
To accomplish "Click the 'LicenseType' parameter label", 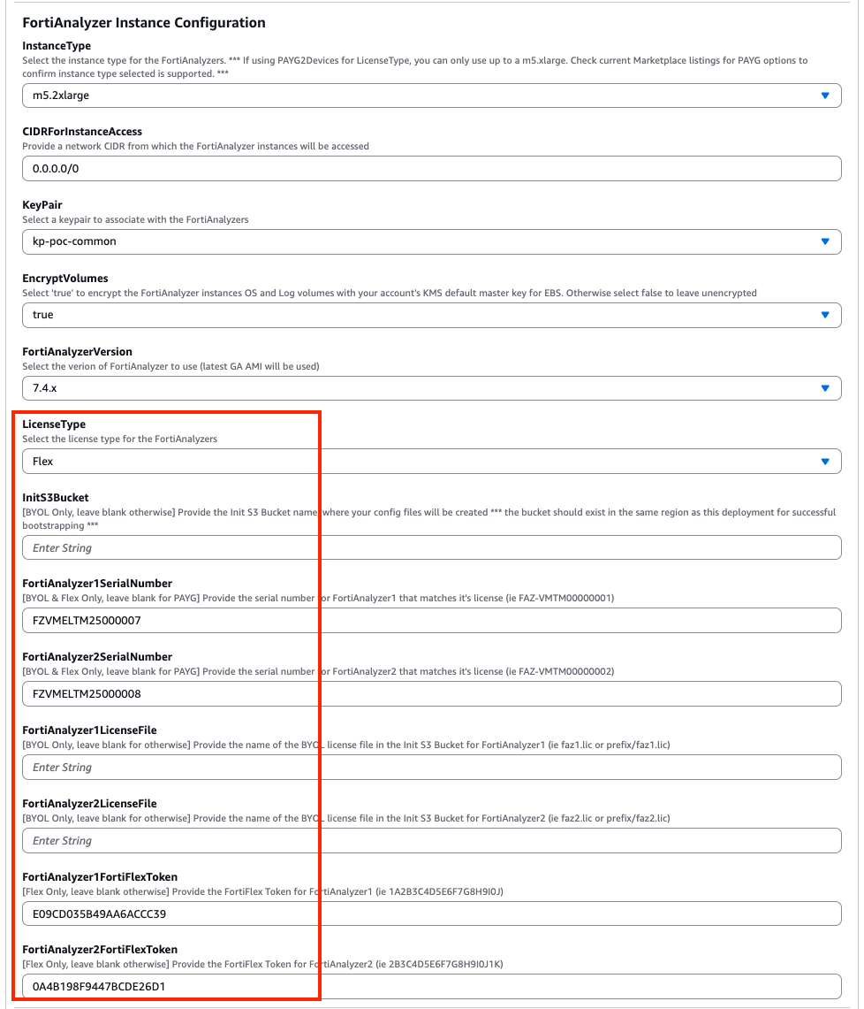I will pyautogui.click(x=54, y=424).
